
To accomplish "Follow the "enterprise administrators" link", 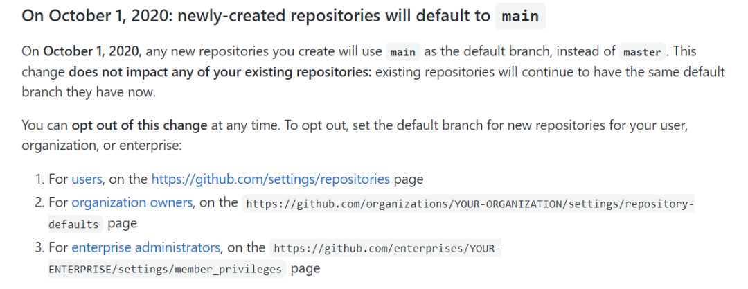I will pos(146,247).
